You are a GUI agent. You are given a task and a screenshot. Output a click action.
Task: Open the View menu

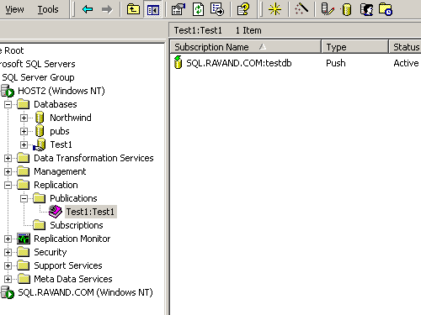pos(14,9)
